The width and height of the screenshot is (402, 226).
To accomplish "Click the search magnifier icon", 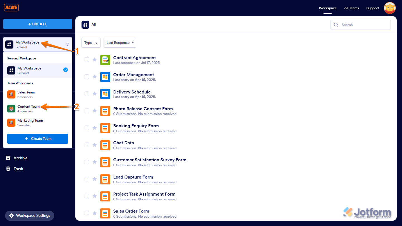I will pyautogui.click(x=336, y=25).
